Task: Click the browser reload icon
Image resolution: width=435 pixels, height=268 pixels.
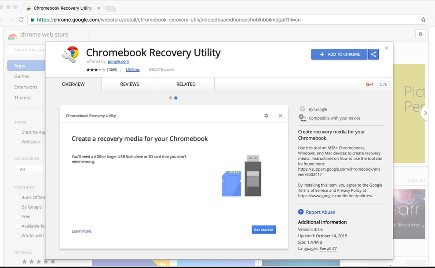Action: coord(21,19)
